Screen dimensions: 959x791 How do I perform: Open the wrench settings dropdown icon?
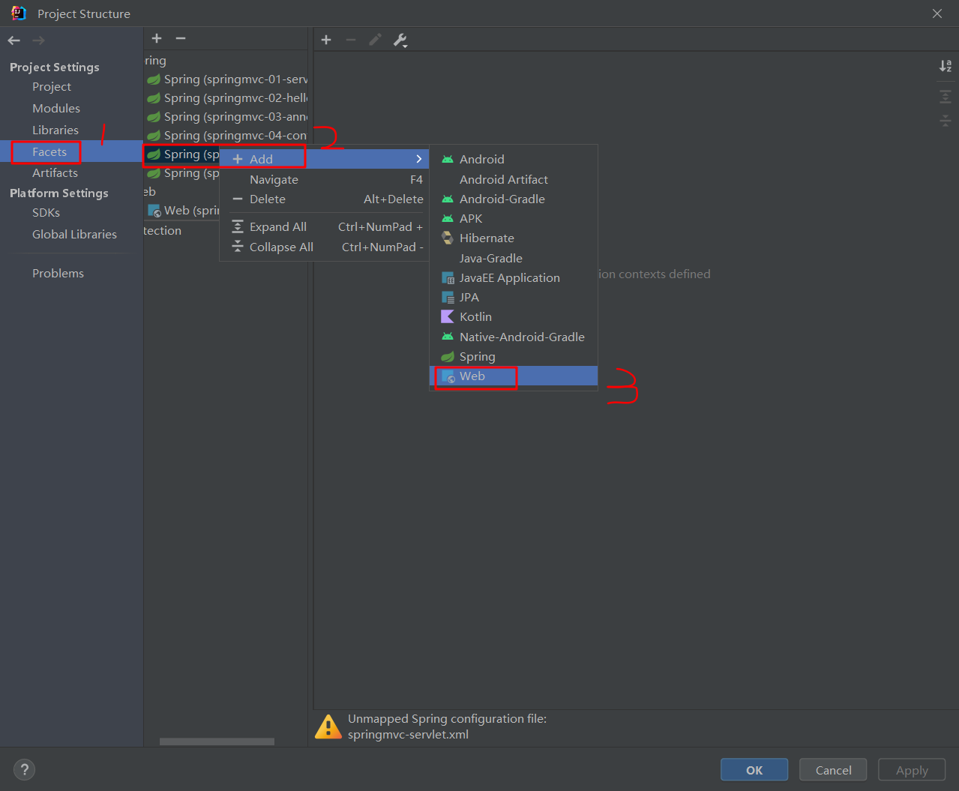tap(400, 40)
